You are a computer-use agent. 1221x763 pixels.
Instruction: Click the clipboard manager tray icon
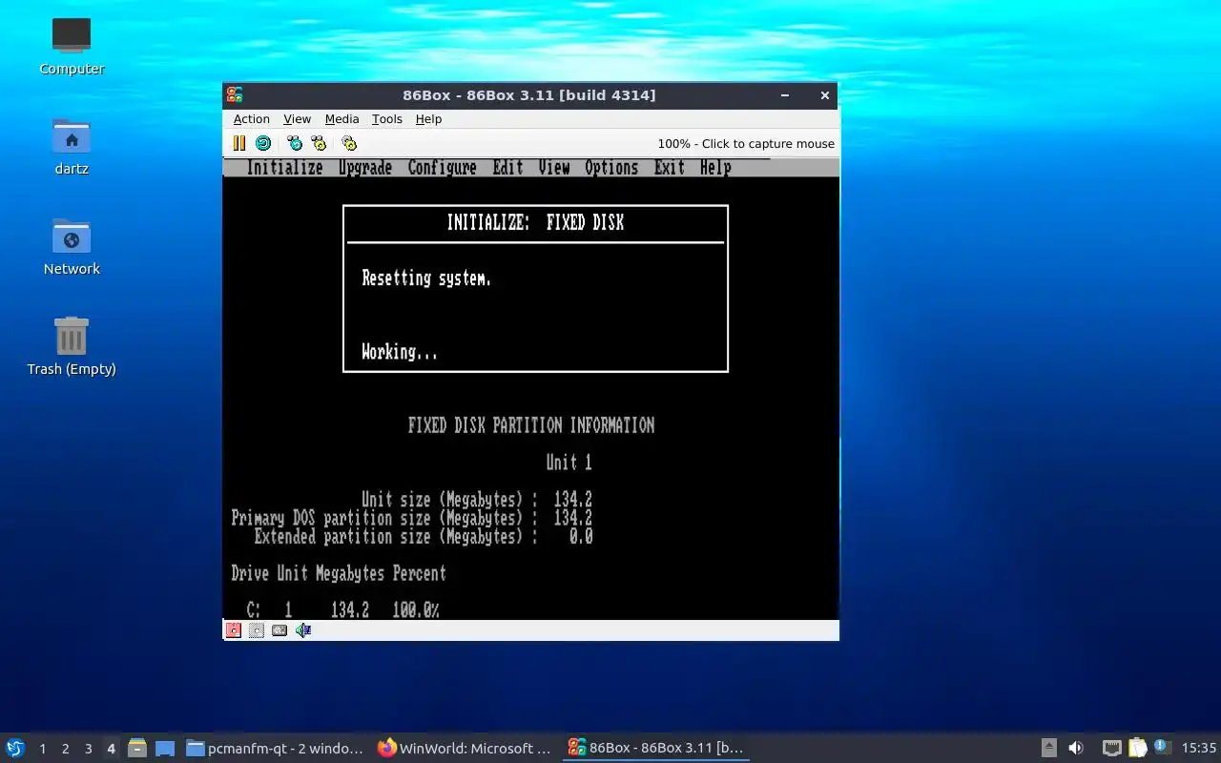[x=1137, y=748]
